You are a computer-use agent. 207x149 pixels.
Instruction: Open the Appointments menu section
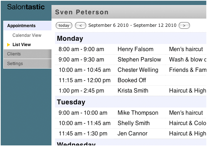(28, 26)
